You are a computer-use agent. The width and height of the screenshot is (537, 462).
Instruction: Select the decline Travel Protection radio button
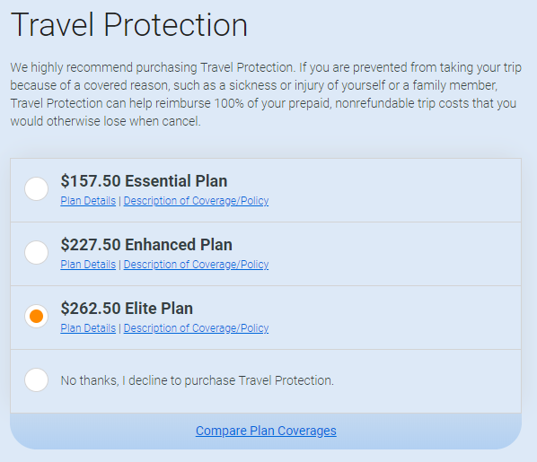36,379
